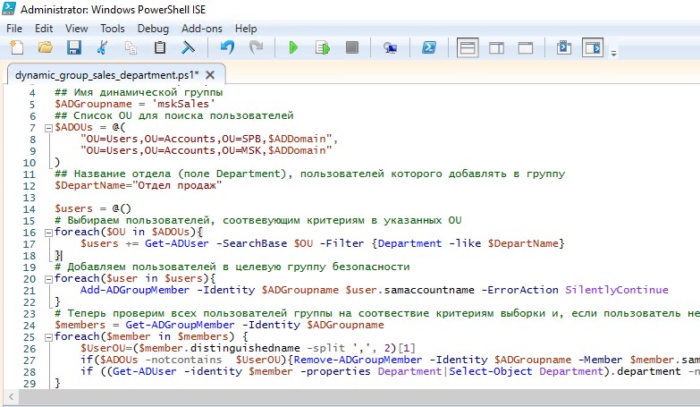Run script with the green play icon
Viewport: 700px width, 407px height.
[293, 47]
